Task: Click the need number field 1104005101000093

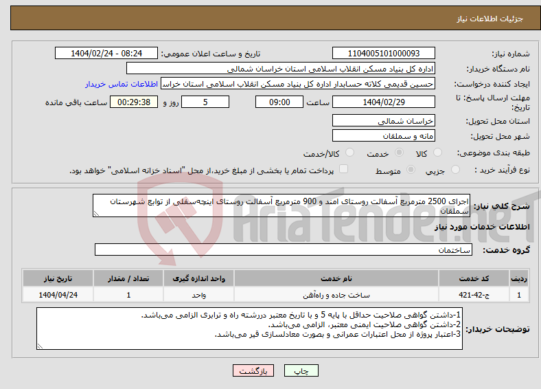Action: (384, 53)
